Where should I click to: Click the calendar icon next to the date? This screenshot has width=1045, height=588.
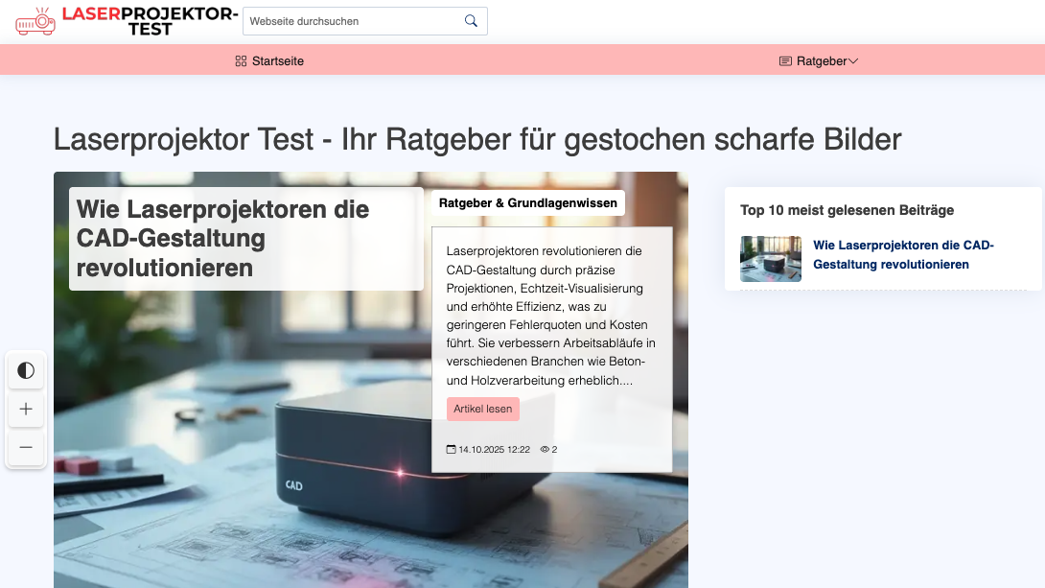(x=450, y=448)
